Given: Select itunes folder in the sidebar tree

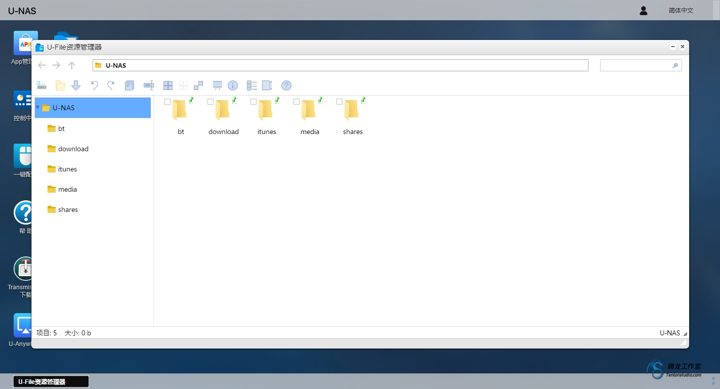Looking at the screenshot, I should 67,169.
